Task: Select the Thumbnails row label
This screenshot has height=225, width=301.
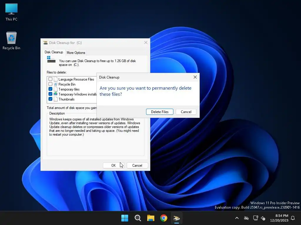Action: coord(66,99)
